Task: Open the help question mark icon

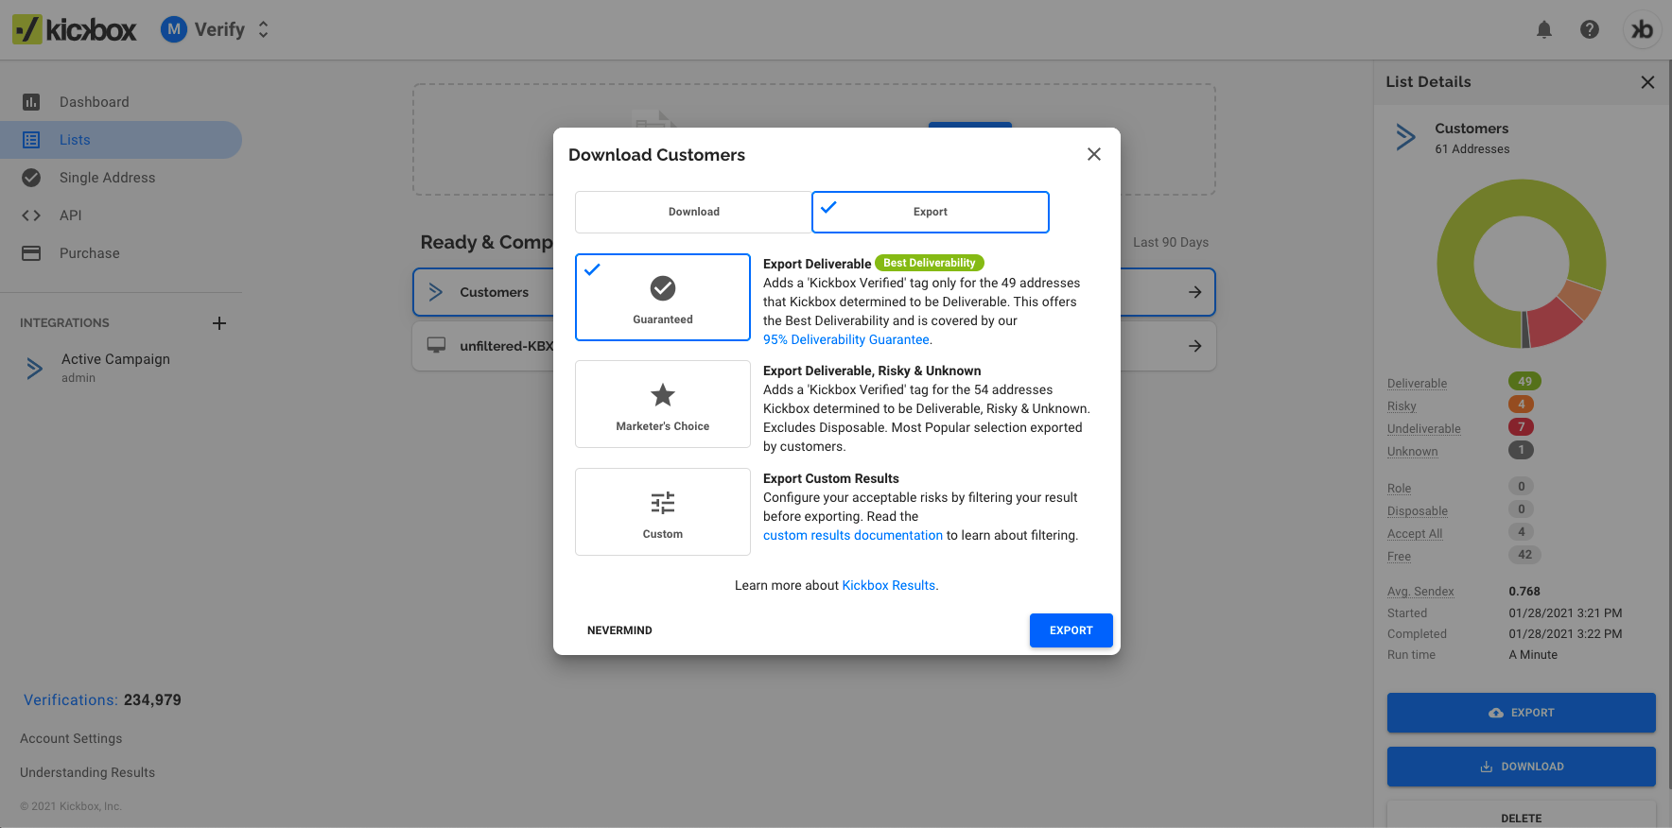Action: [1590, 29]
